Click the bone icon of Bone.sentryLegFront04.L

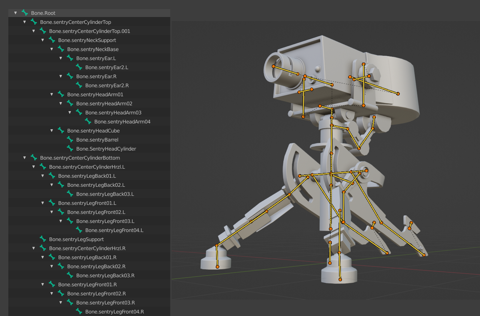[79, 230]
